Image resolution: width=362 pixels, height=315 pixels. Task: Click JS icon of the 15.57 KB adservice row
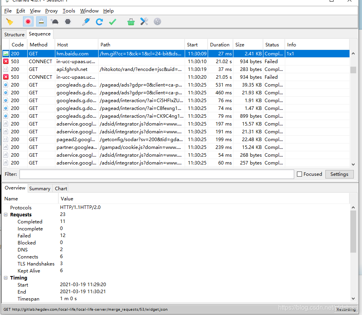pyautogui.click(x=6, y=124)
